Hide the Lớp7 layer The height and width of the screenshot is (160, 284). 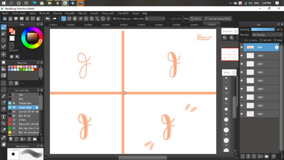(242, 64)
